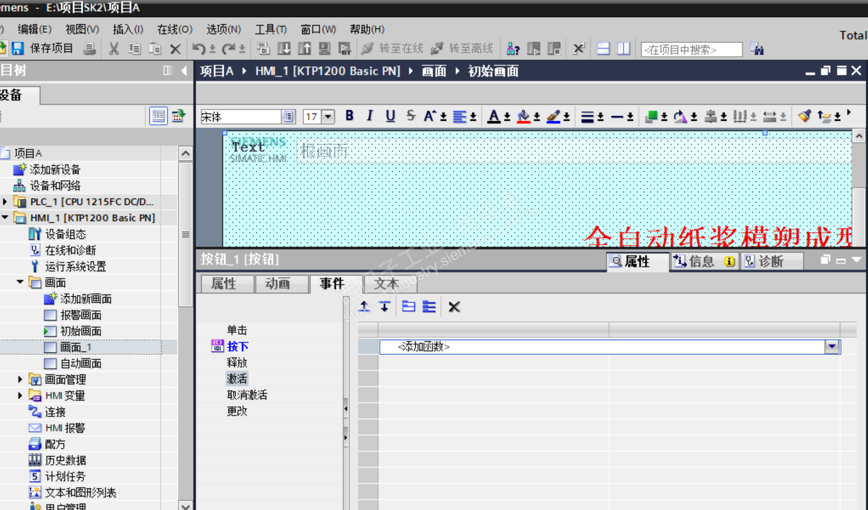Screen dimensions: 868x510
Task: Click the 历史数据 icon in tree
Action: pyautogui.click(x=35, y=460)
